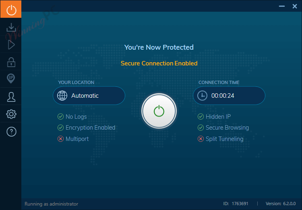This screenshot has width=302, height=210.
Task: Open the padlock security icon in sidebar
Action: tap(11, 62)
